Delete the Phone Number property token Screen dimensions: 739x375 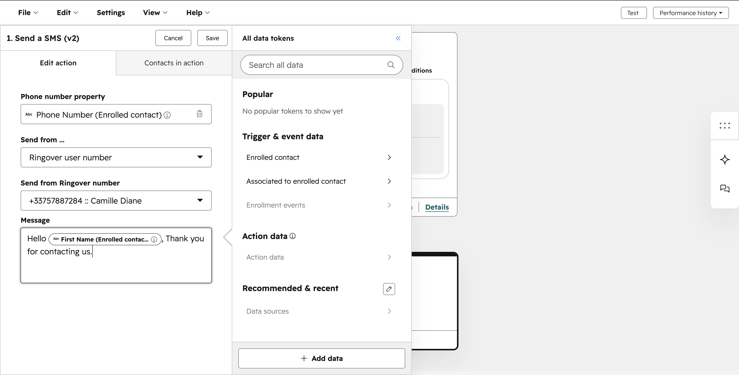point(199,114)
